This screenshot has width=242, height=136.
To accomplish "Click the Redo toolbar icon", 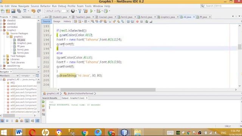I will (x=39, y=11).
